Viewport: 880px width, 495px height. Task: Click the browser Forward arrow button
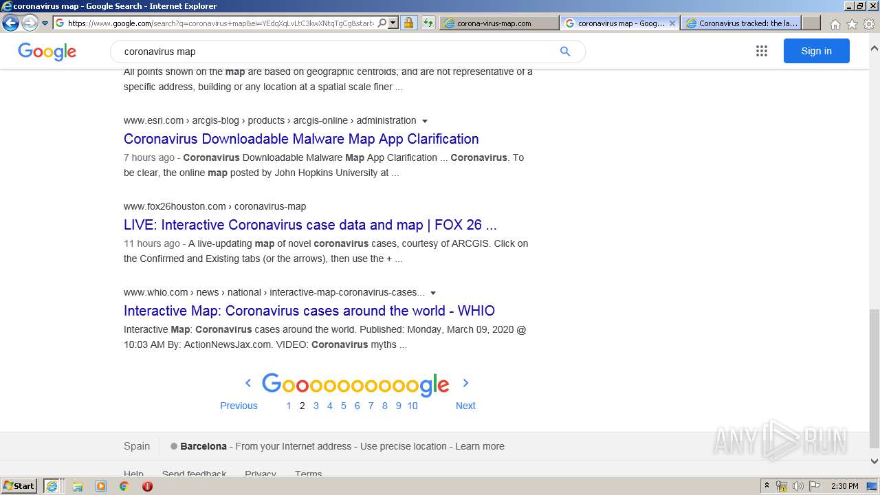point(30,23)
